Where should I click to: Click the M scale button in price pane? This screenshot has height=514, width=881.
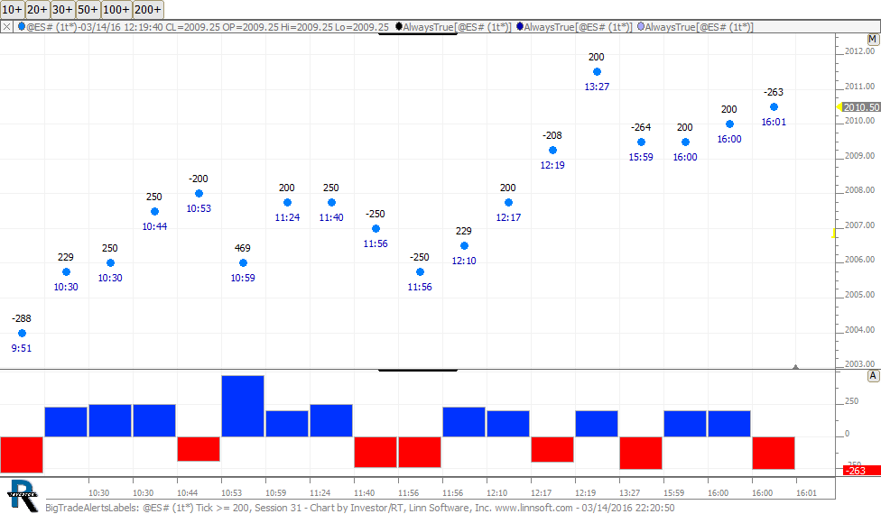click(x=872, y=40)
